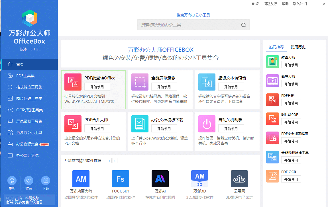Click the 图片转PDF icon
The image size is (328, 207).
click(x=272, y=119)
